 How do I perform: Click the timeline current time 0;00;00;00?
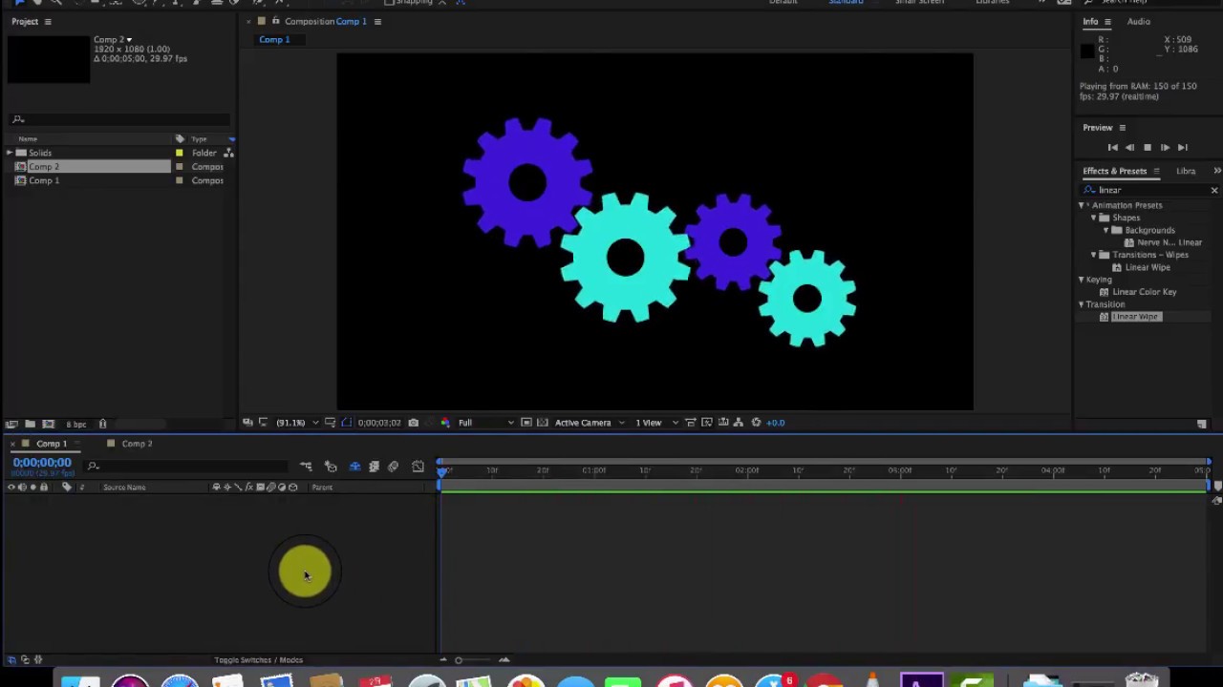tap(42, 462)
